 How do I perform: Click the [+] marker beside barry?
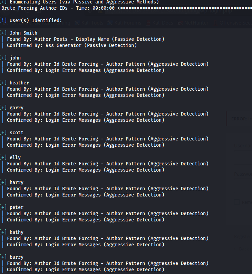[x=3, y=257]
